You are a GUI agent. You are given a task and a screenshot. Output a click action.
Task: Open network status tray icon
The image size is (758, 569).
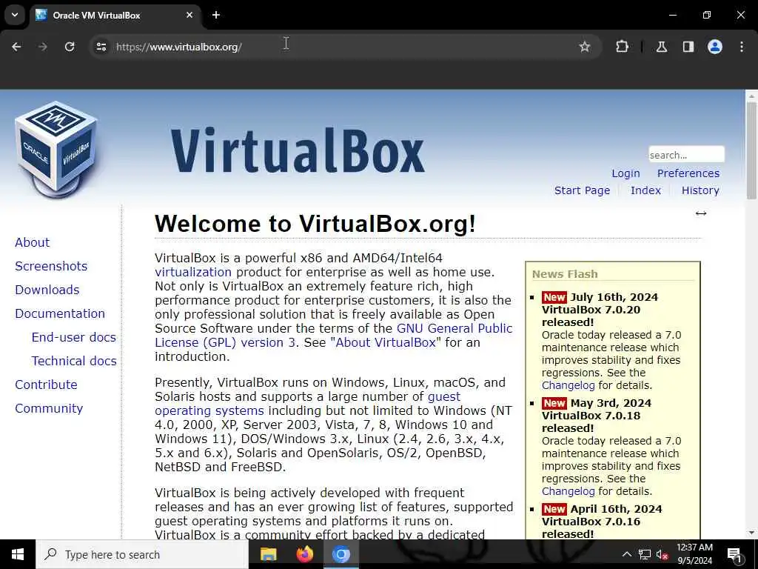(645, 554)
